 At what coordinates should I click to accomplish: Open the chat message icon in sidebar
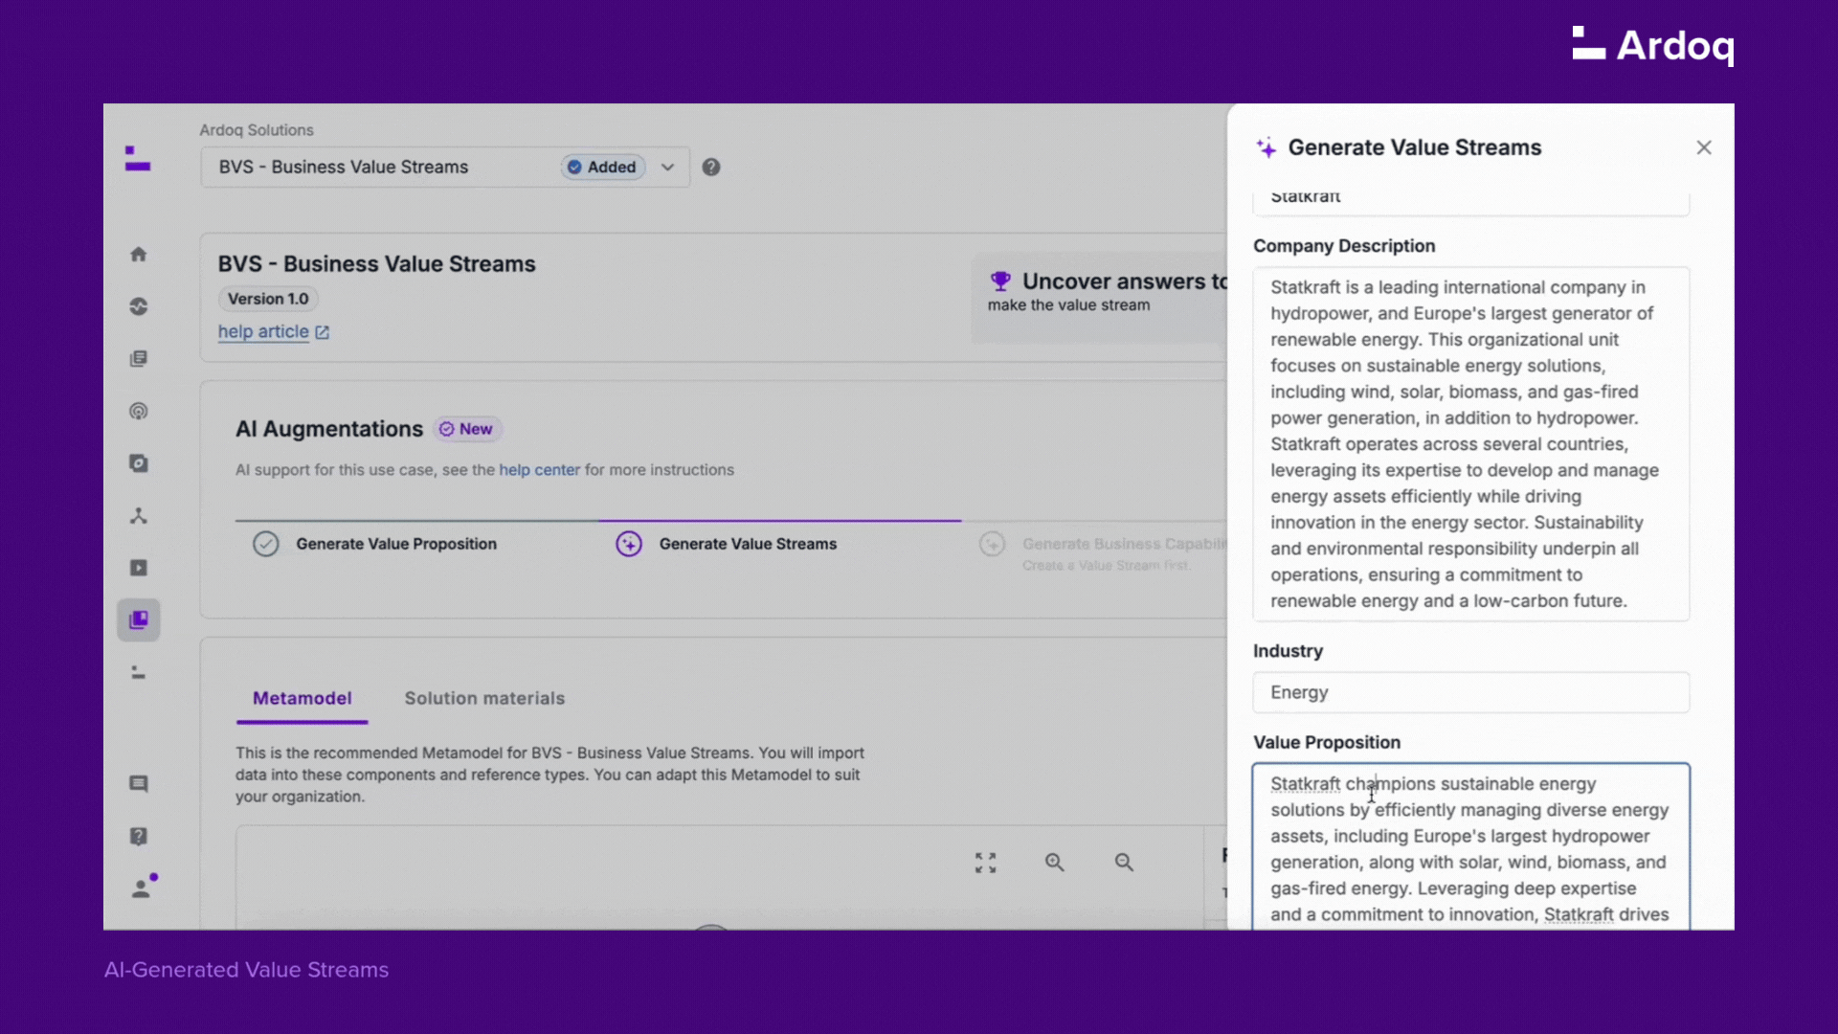139,784
